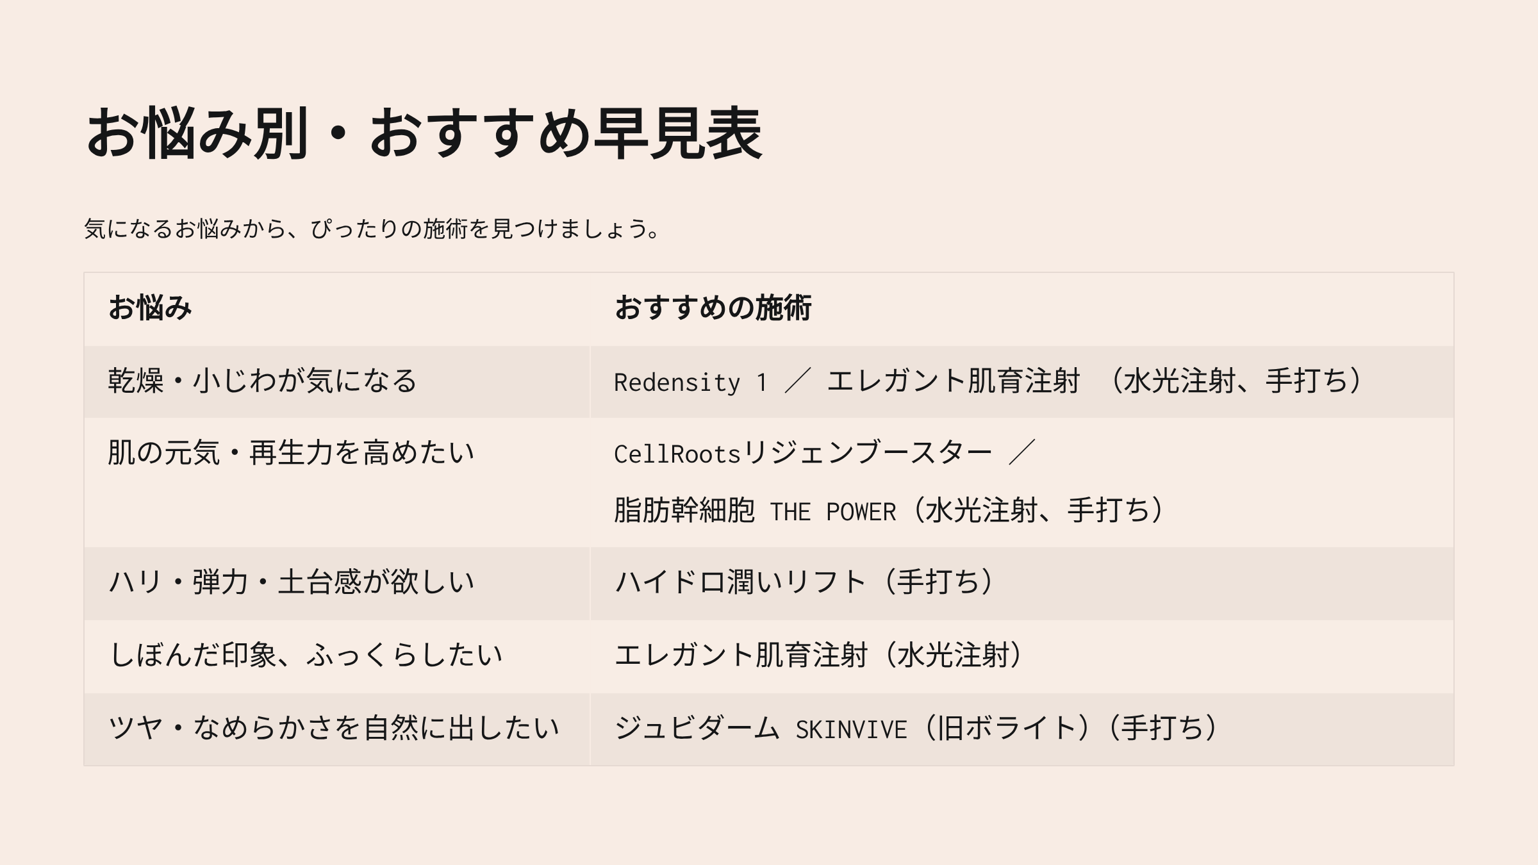Click the ハイドロ潤いリフト text
This screenshot has height=865, width=1538.
coord(740,582)
